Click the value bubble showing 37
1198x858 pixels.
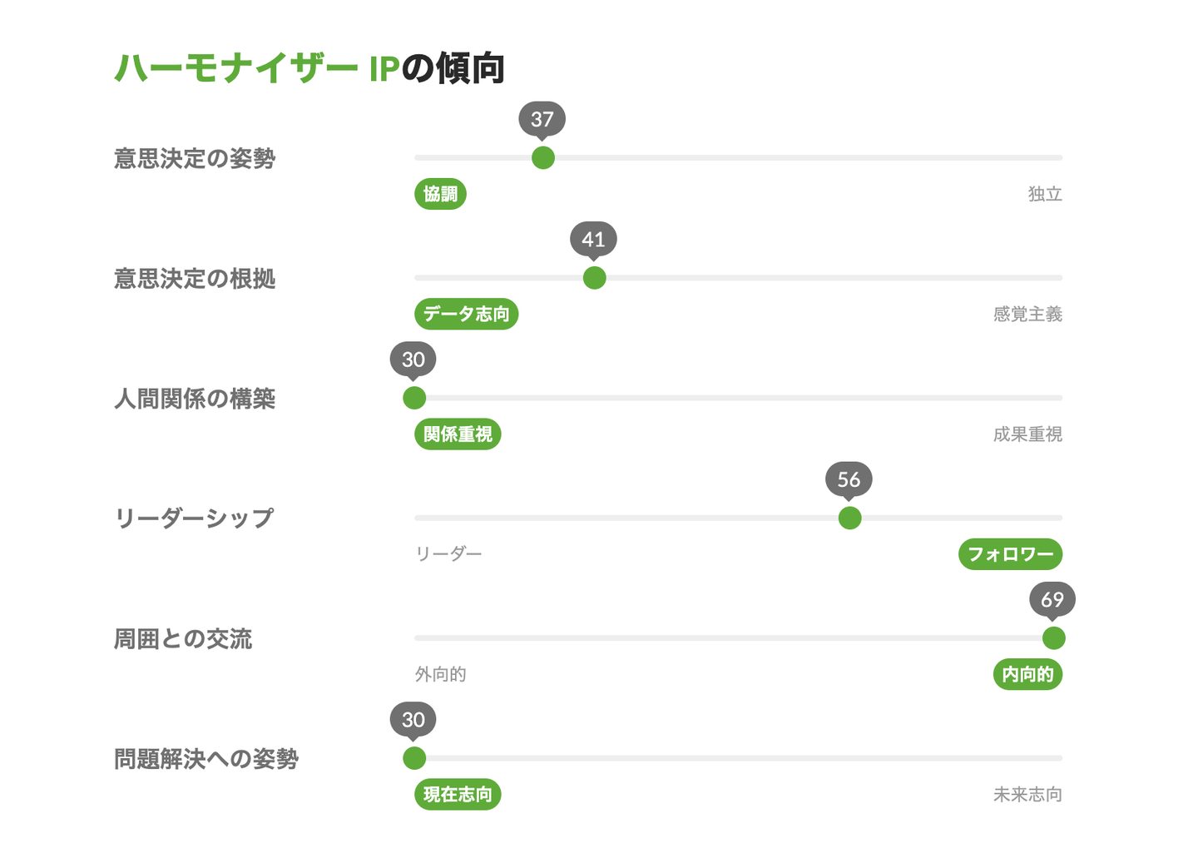(542, 119)
